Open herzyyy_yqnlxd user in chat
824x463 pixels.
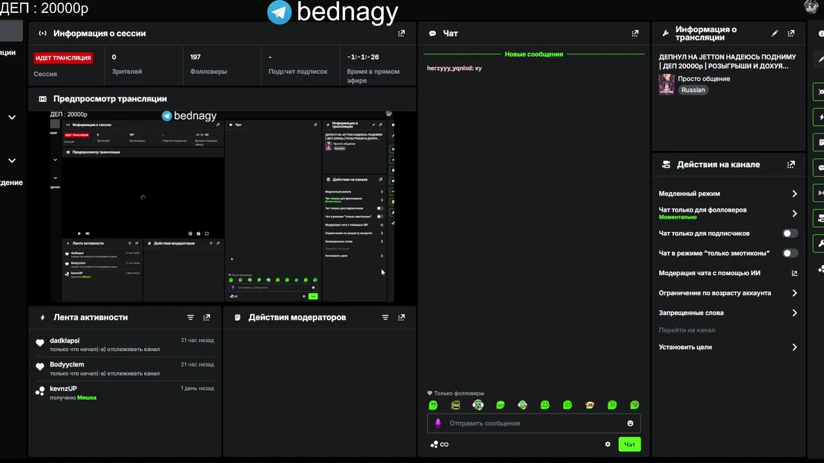449,68
